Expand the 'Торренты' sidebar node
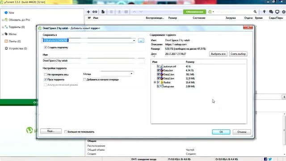 [3, 27]
